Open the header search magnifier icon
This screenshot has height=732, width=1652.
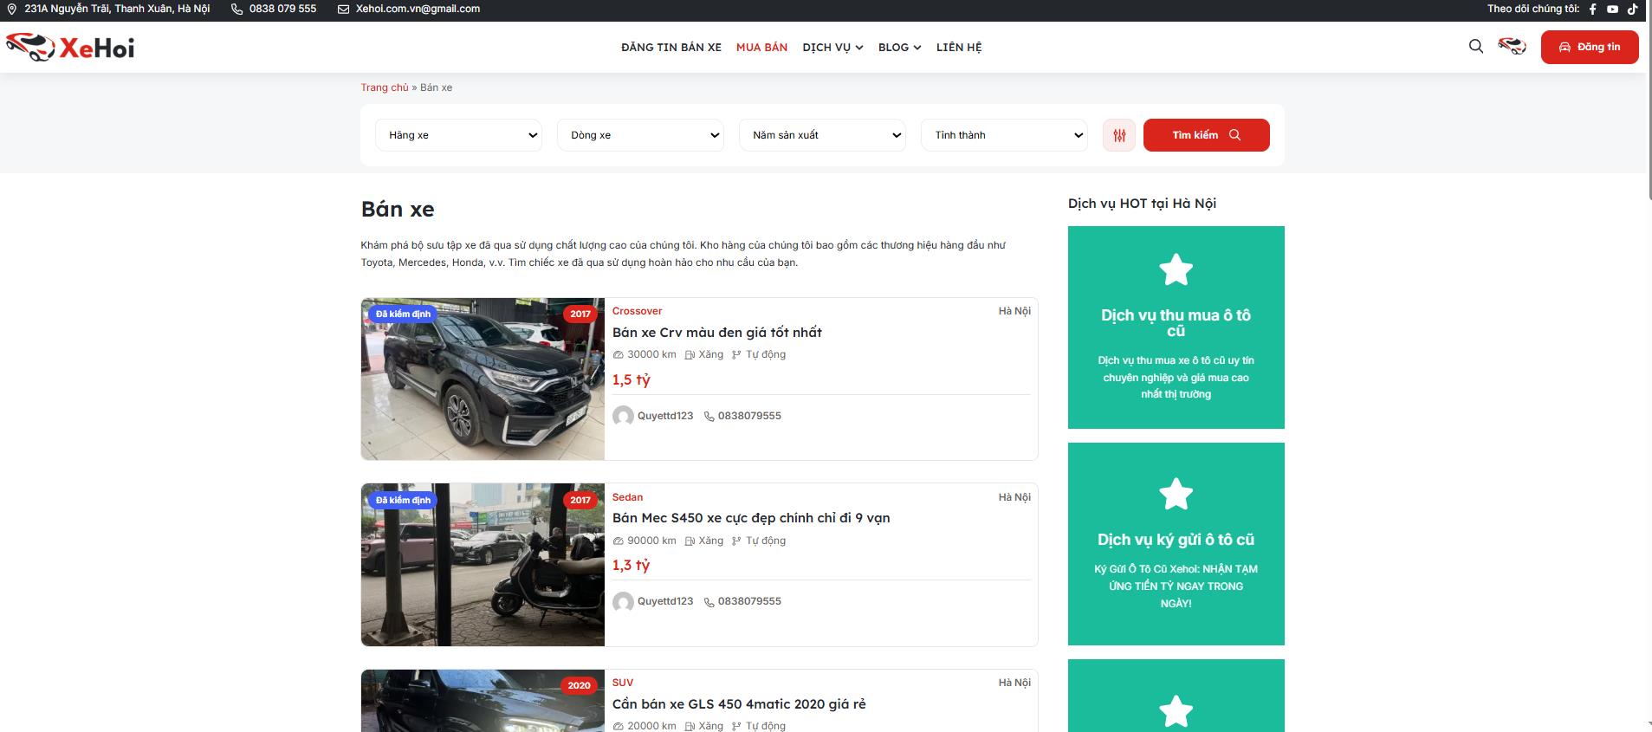[x=1476, y=47]
